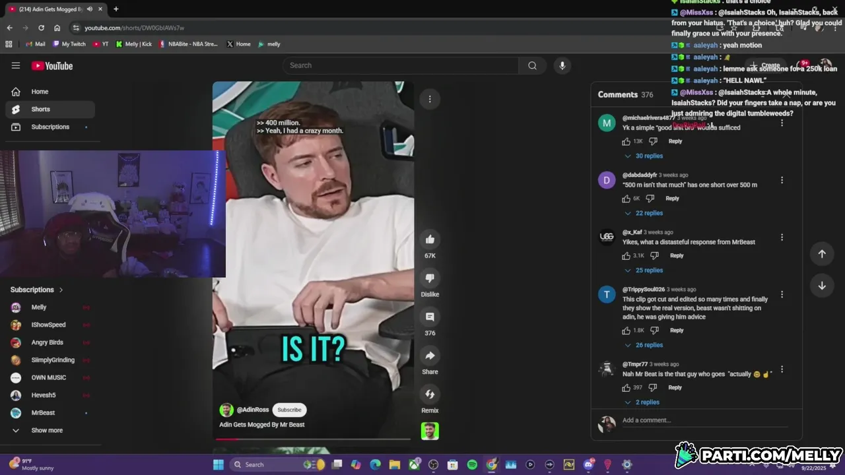Open SlimplyGrinding subscription
The height and width of the screenshot is (475, 845).
click(x=50, y=360)
